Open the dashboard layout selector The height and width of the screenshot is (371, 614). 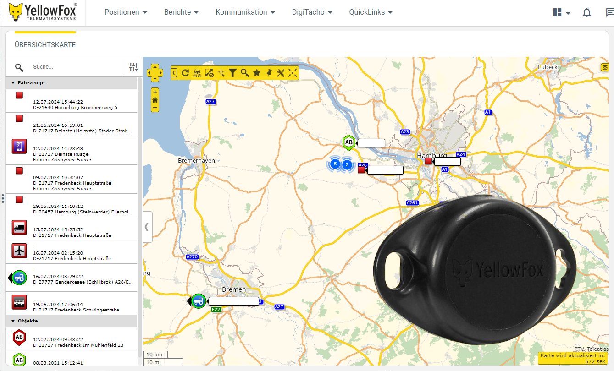click(x=561, y=13)
